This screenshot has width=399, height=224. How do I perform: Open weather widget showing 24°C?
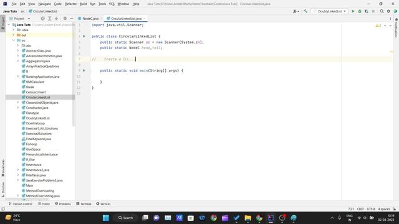coord(12,218)
